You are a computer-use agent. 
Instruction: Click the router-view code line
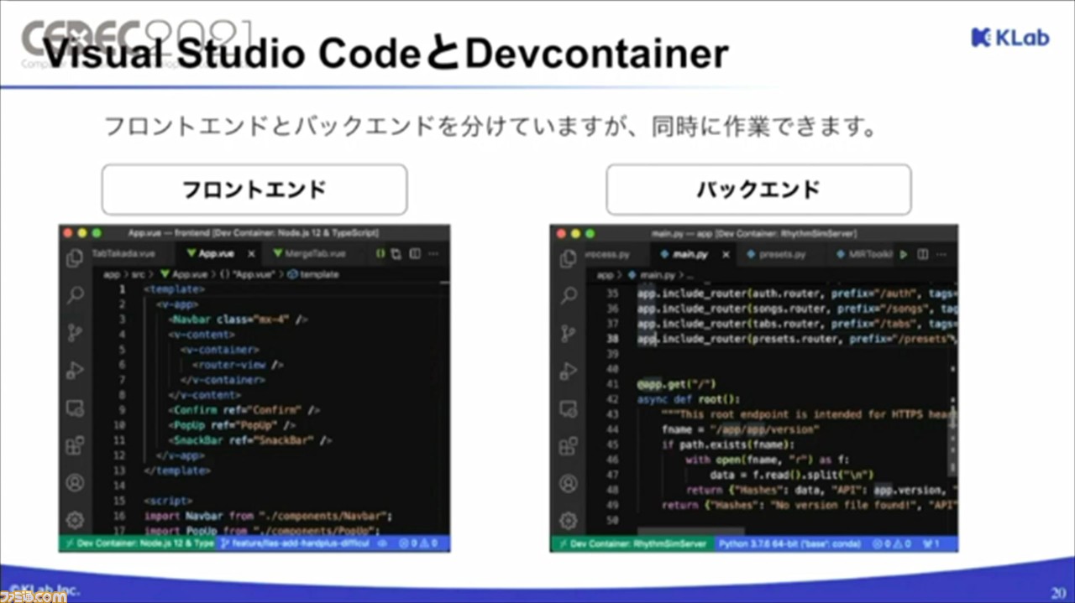coord(239,365)
